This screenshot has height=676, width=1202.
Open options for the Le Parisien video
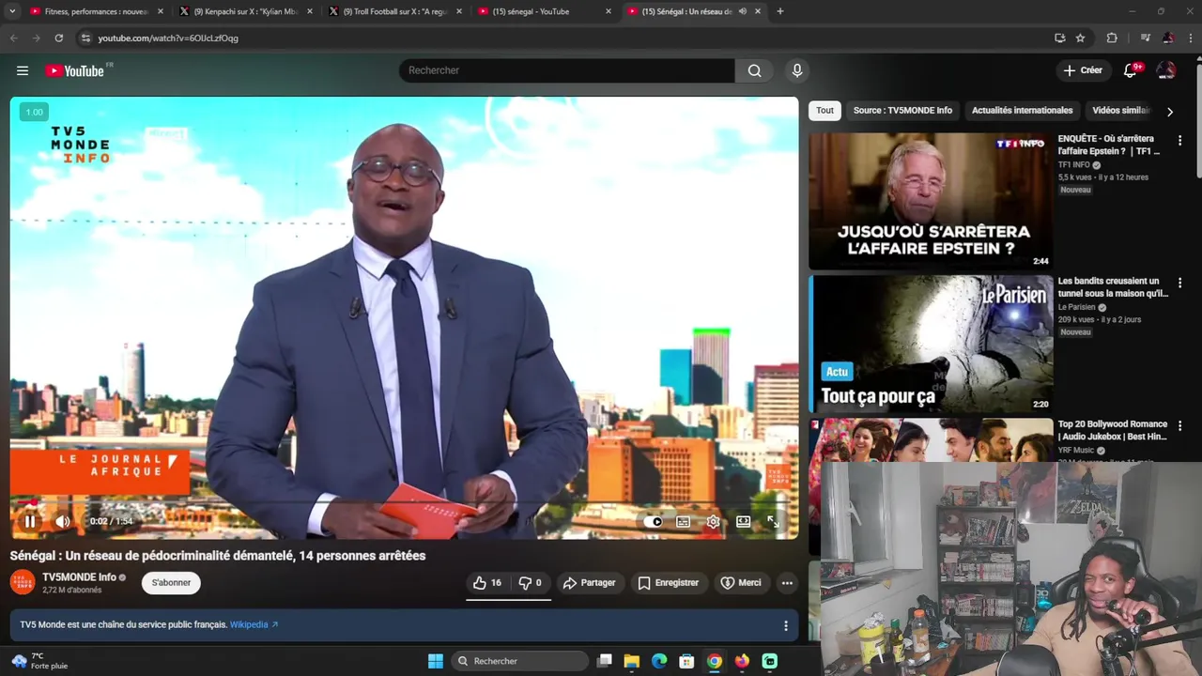tap(1180, 283)
